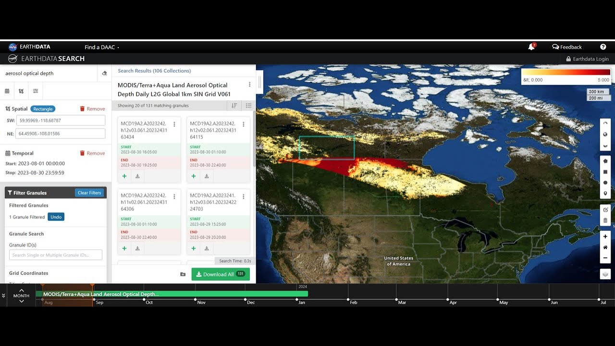Zoom in on the map
This screenshot has width=615, height=346.
(605, 236)
